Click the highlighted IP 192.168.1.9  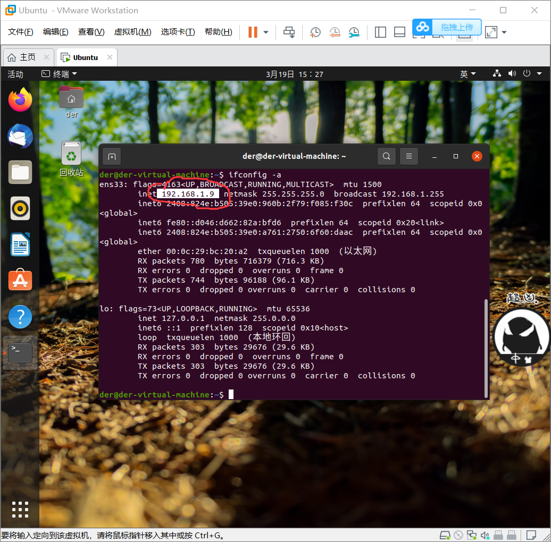click(188, 194)
